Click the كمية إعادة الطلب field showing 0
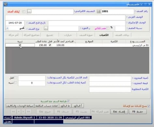 (x=32, y=83)
